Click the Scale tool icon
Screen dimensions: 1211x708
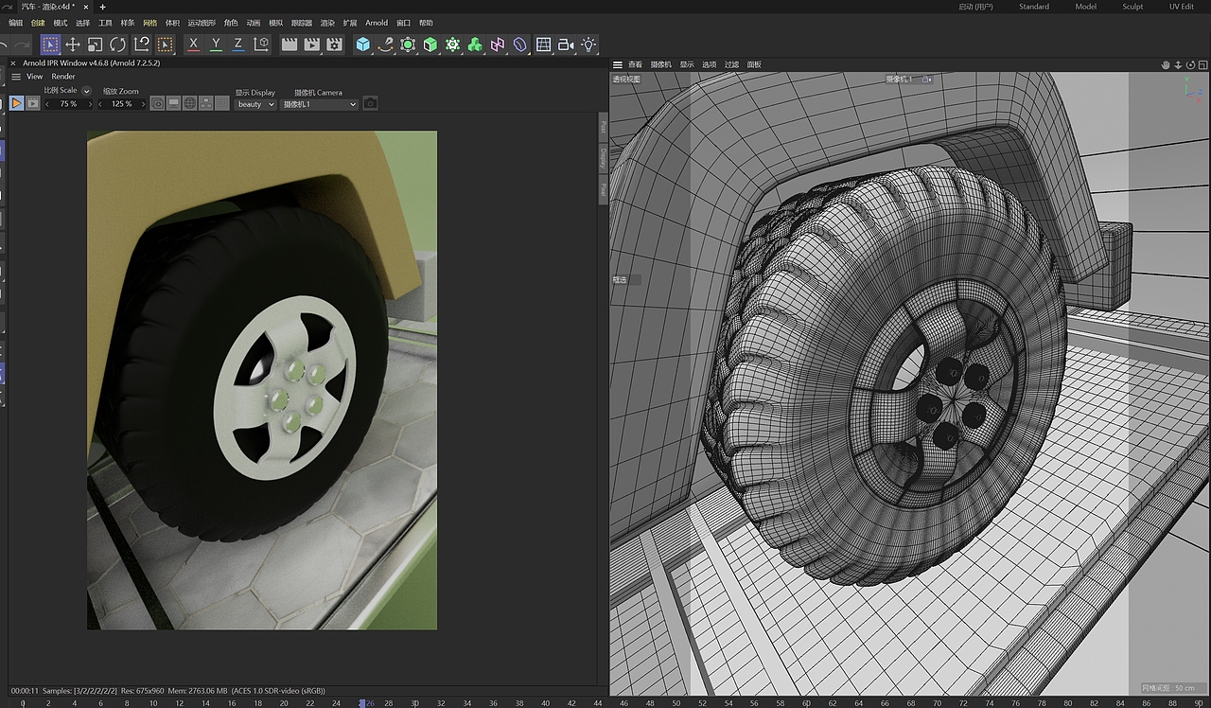point(96,44)
